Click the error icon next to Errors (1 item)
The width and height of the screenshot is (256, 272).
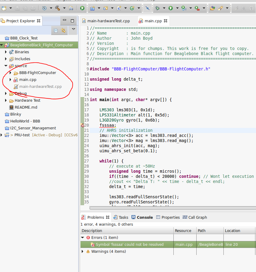[x=88, y=237]
